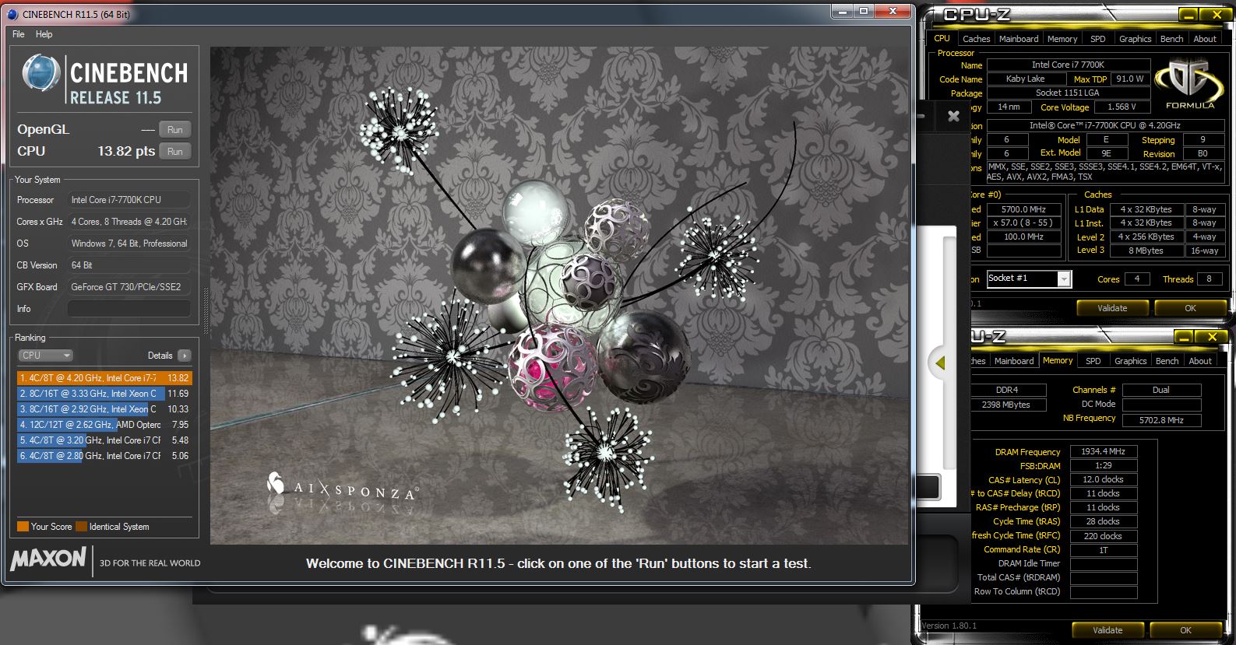Click OK in upper CPU-Z window
The image size is (1236, 645).
click(x=1190, y=308)
